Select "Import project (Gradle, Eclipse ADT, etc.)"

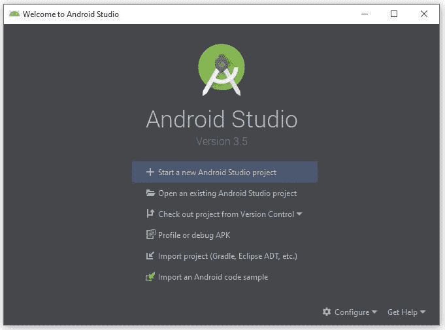tap(227, 256)
